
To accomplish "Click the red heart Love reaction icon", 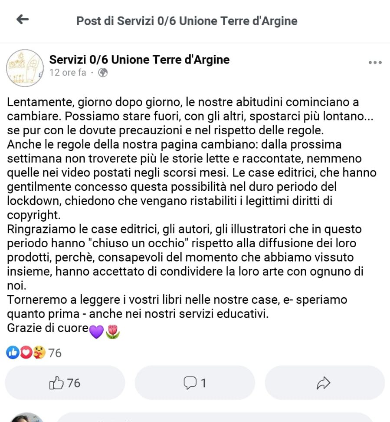I will [x=26, y=352].
